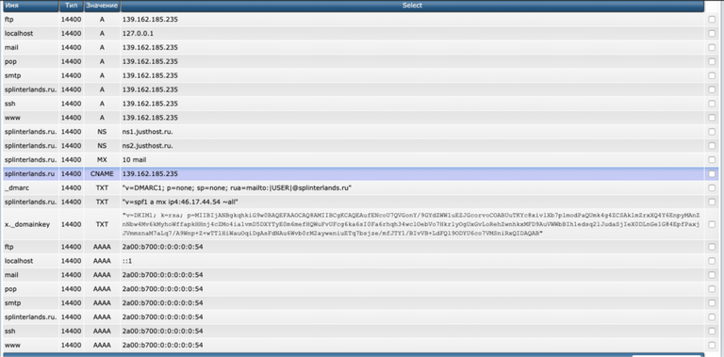Click the v=spf1 TXT value

point(180,202)
